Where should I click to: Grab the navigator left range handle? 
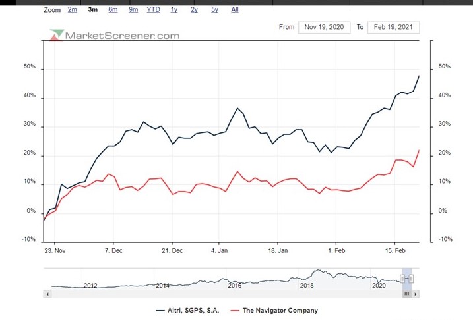click(x=402, y=279)
